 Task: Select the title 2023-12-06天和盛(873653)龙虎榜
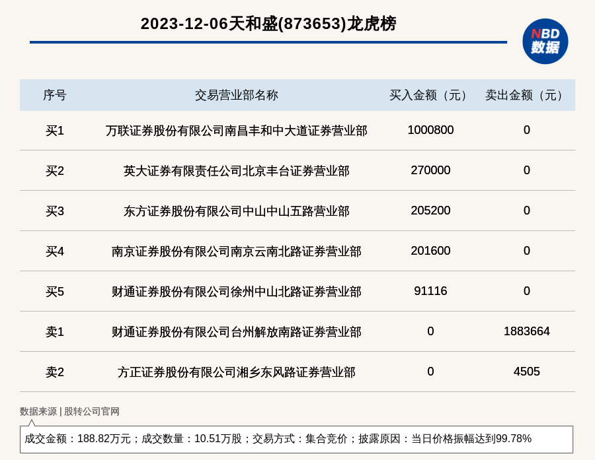[268, 24]
